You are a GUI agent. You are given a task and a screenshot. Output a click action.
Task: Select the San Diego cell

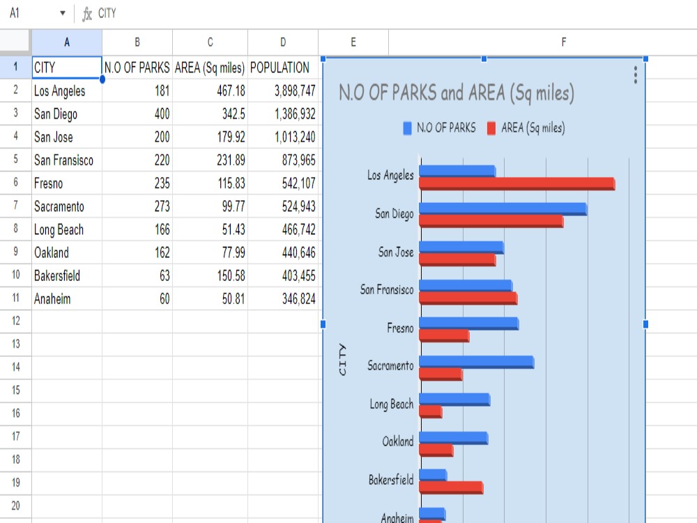67,114
